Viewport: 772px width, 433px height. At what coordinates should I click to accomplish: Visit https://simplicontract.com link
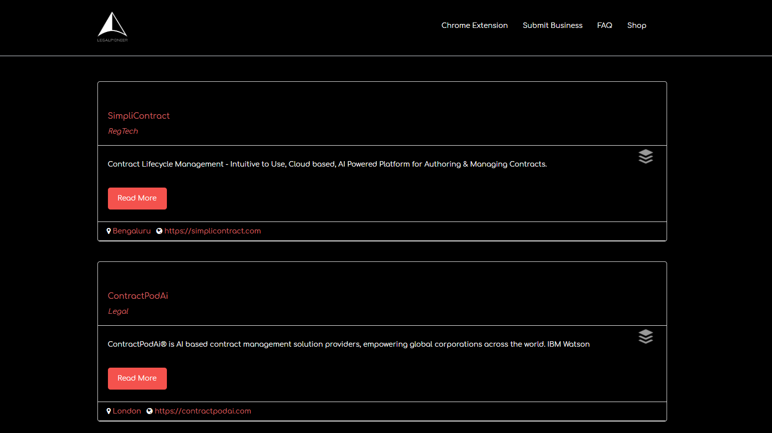tap(212, 231)
